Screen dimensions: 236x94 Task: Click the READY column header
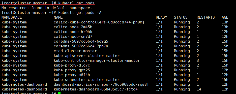tap(161, 17)
